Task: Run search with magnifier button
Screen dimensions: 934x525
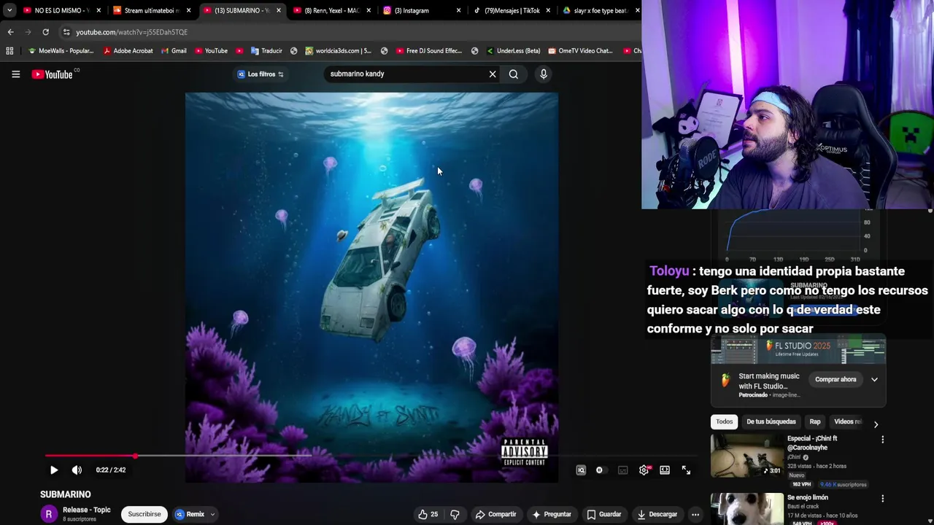Action: pos(514,74)
